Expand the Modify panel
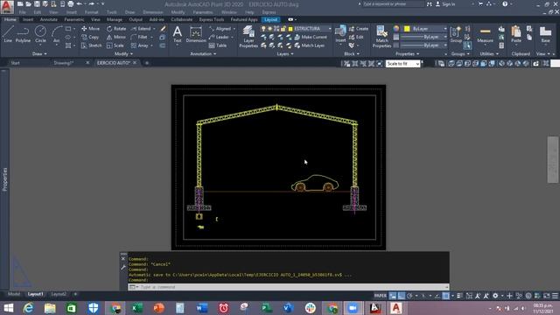 tap(123, 54)
